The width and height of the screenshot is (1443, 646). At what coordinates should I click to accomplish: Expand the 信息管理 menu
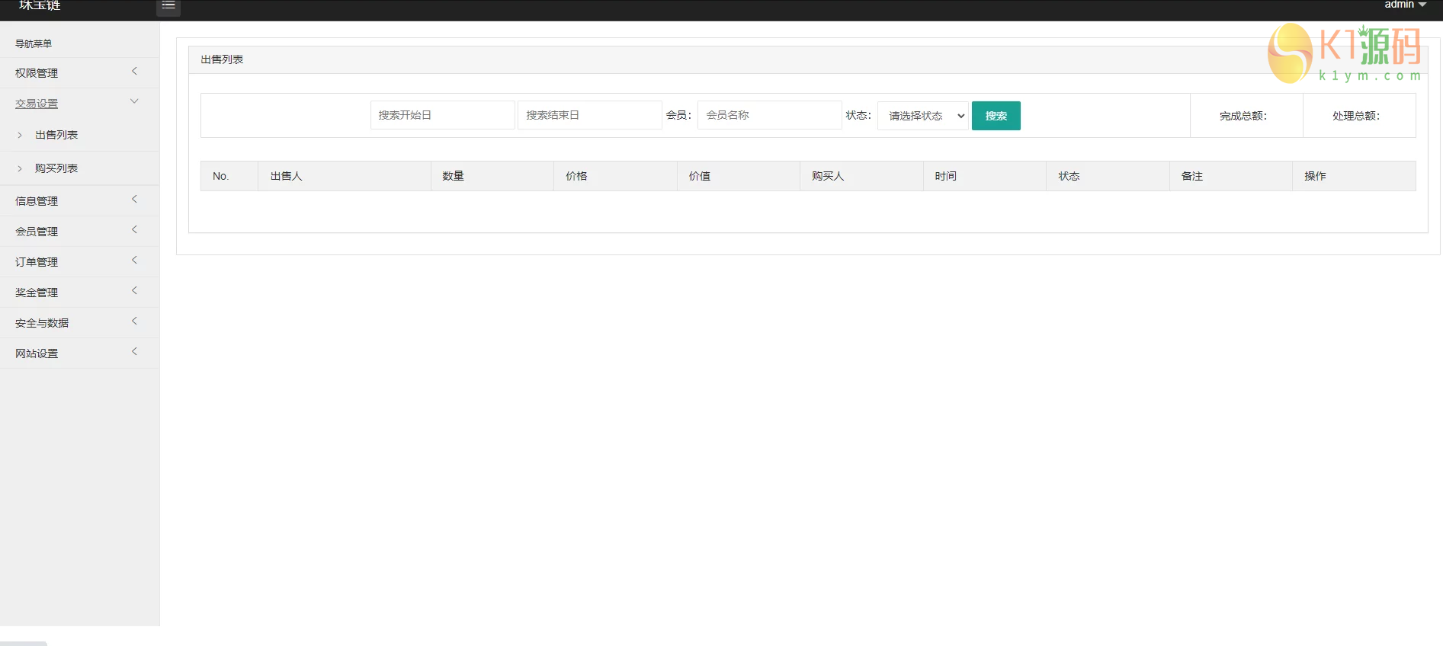pyautogui.click(x=79, y=201)
